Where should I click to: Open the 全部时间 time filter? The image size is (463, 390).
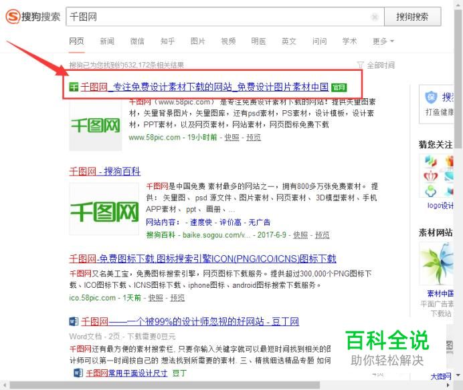pos(381,65)
